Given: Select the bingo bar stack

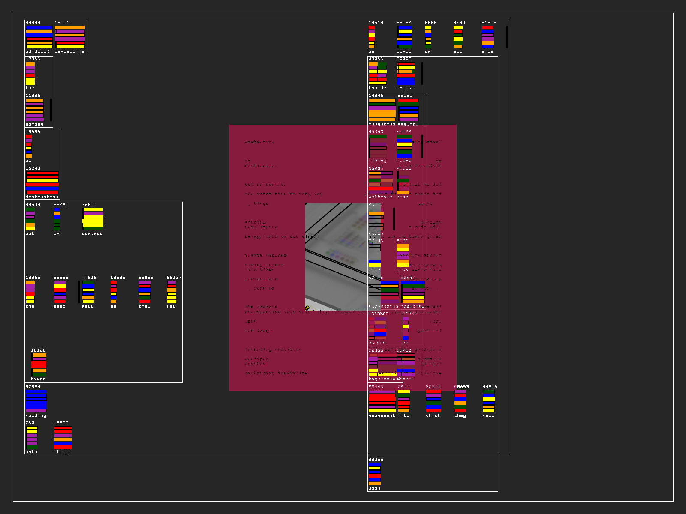Looking at the screenshot, I should (39, 365).
